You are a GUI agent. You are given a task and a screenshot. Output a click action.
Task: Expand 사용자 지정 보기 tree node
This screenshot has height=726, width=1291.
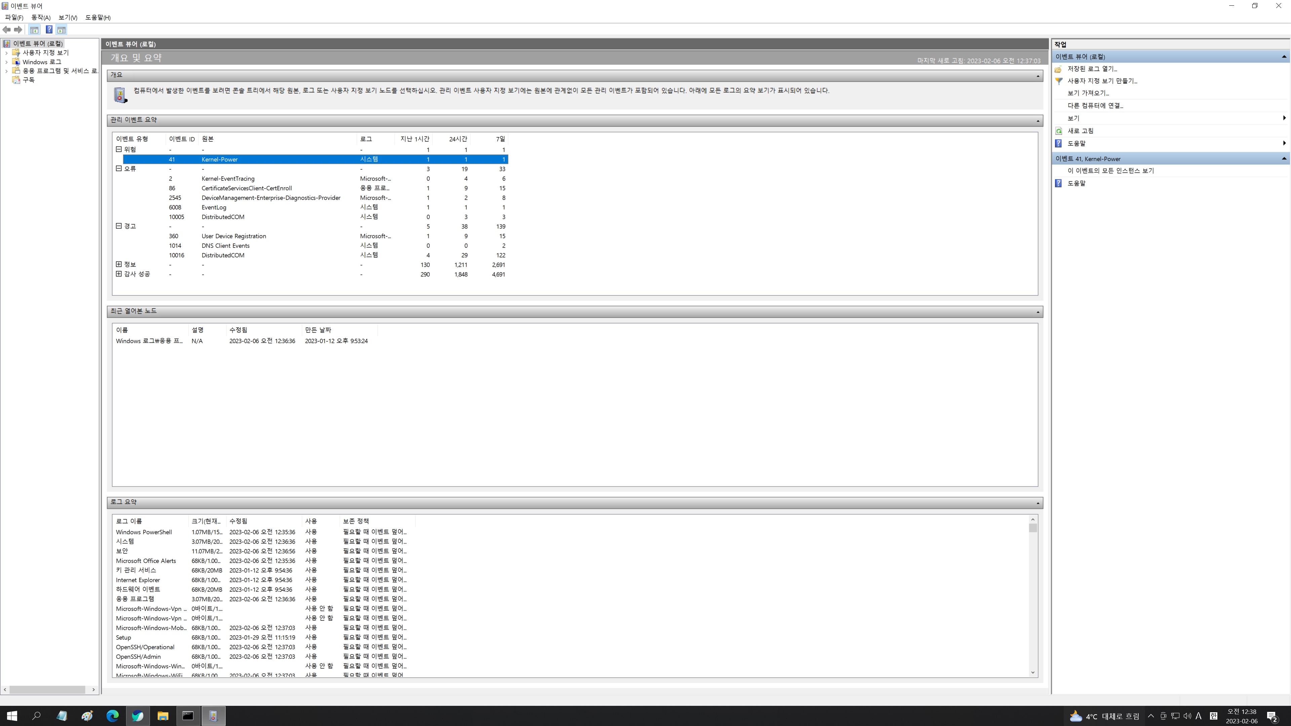pyautogui.click(x=6, y=53)
